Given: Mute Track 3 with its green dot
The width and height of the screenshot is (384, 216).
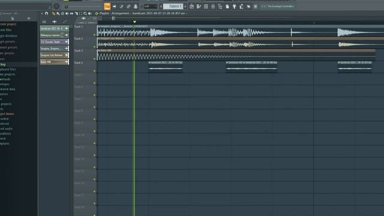Looking at the screenshot, I should click(95, 59).
